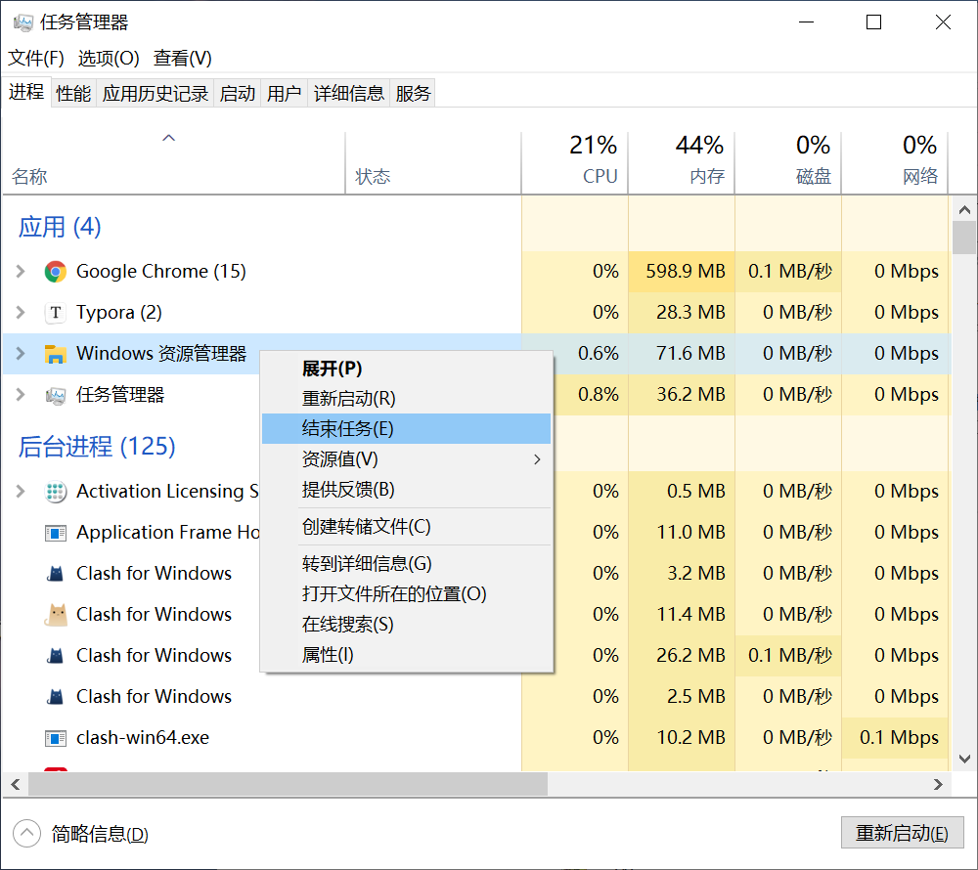Click the 0.1 Mbps network cell
The width and height of the screenshot is (978, 870).
[895, 738]
